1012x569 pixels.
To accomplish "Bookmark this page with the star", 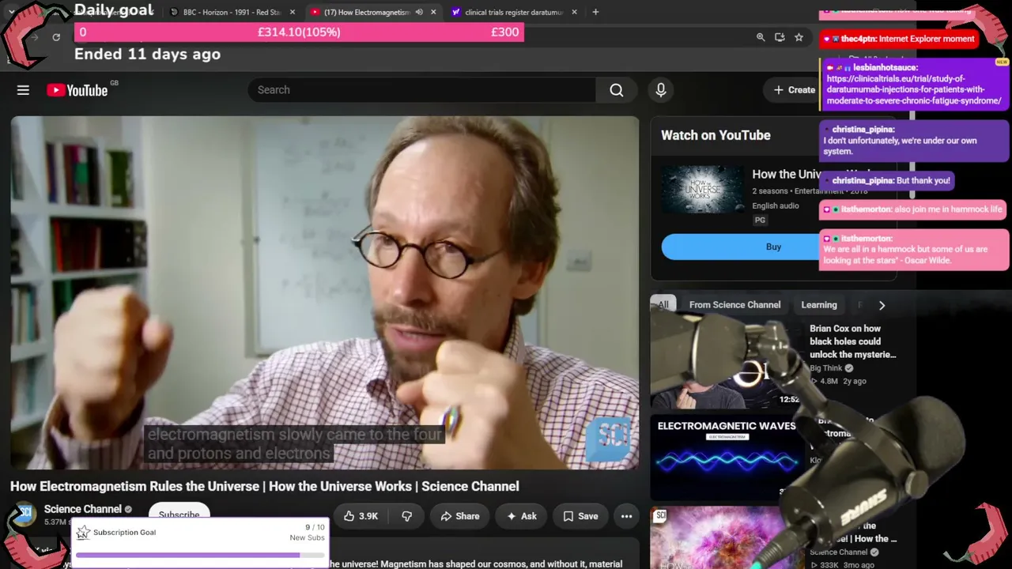I will coord(799,37).
